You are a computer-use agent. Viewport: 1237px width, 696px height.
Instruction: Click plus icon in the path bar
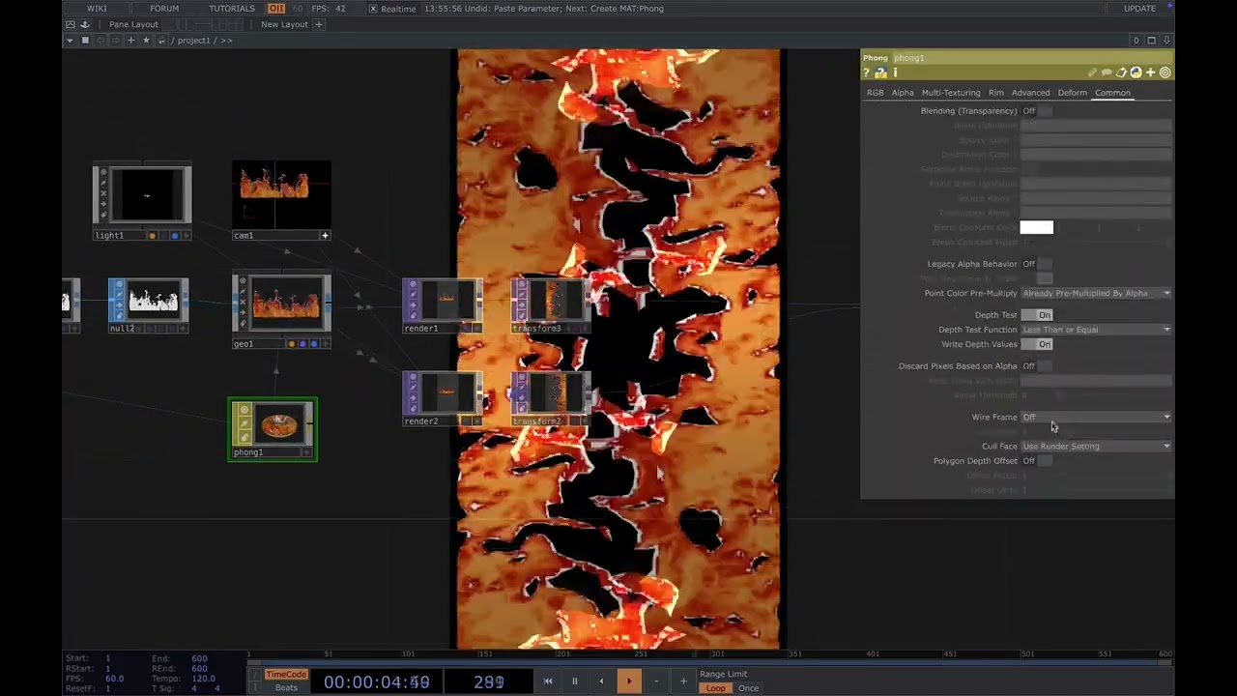131,41
